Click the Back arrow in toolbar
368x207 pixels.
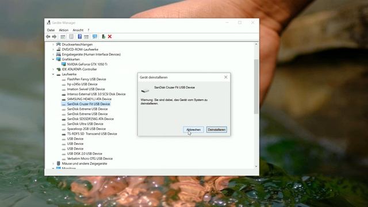coord(48,37)
